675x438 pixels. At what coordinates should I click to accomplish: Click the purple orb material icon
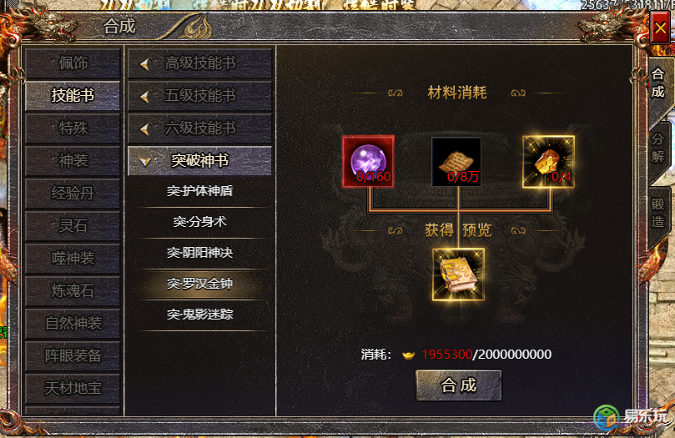tap(368, 161)
